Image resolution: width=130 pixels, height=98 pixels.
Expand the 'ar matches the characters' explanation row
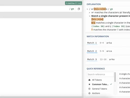(90, 13)
